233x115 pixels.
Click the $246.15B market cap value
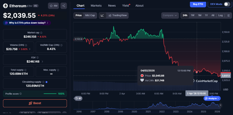click(30, 36)
